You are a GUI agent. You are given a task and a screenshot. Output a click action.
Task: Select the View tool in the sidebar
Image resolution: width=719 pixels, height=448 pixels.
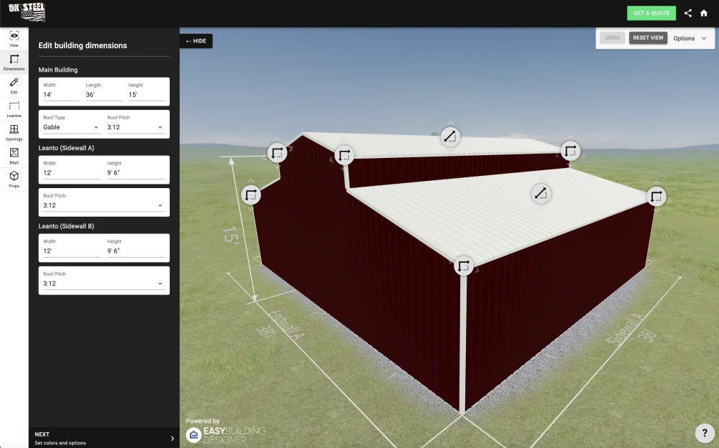pyautogui.click(x=14, y=37)
